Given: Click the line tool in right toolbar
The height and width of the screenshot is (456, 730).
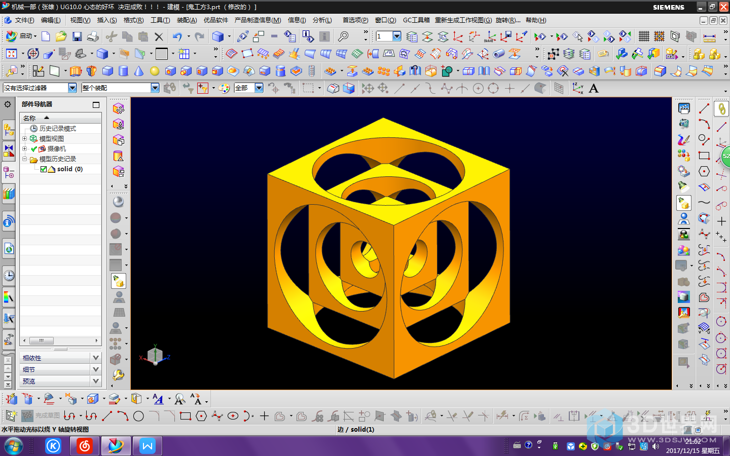Looking at the screenshot, I should pyautogui.click(x=704, y=108).
